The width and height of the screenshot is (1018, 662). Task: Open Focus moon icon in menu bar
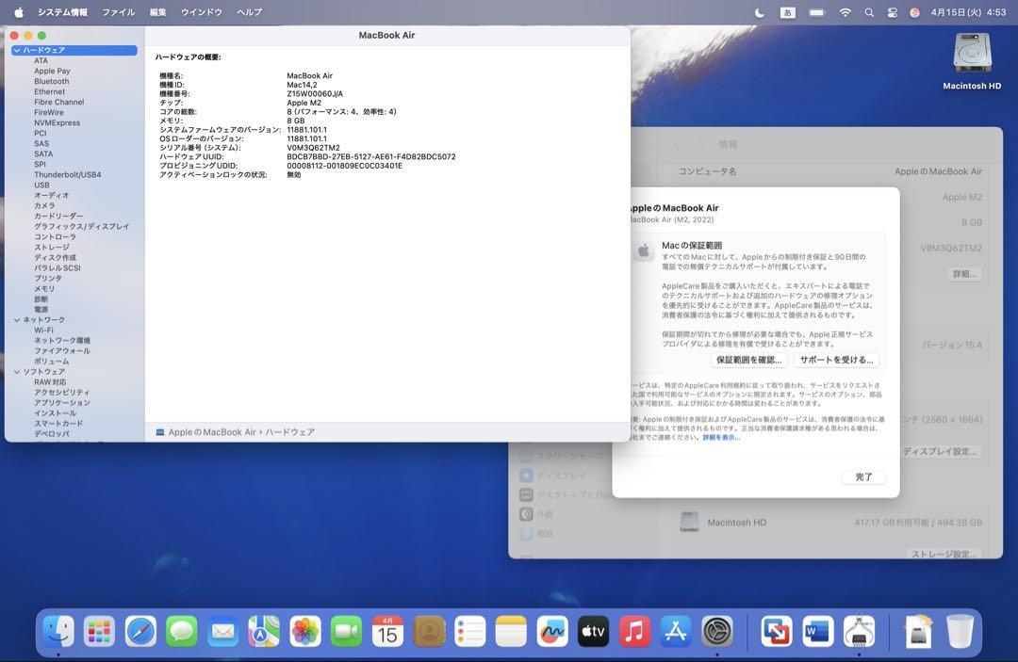coord(759,12)
